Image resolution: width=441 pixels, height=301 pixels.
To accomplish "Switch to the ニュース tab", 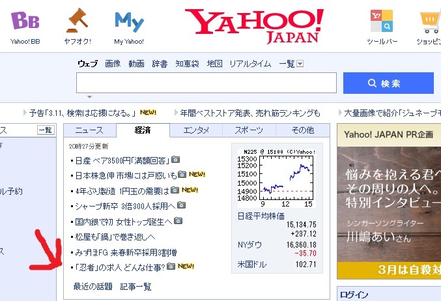I will 90,130.
